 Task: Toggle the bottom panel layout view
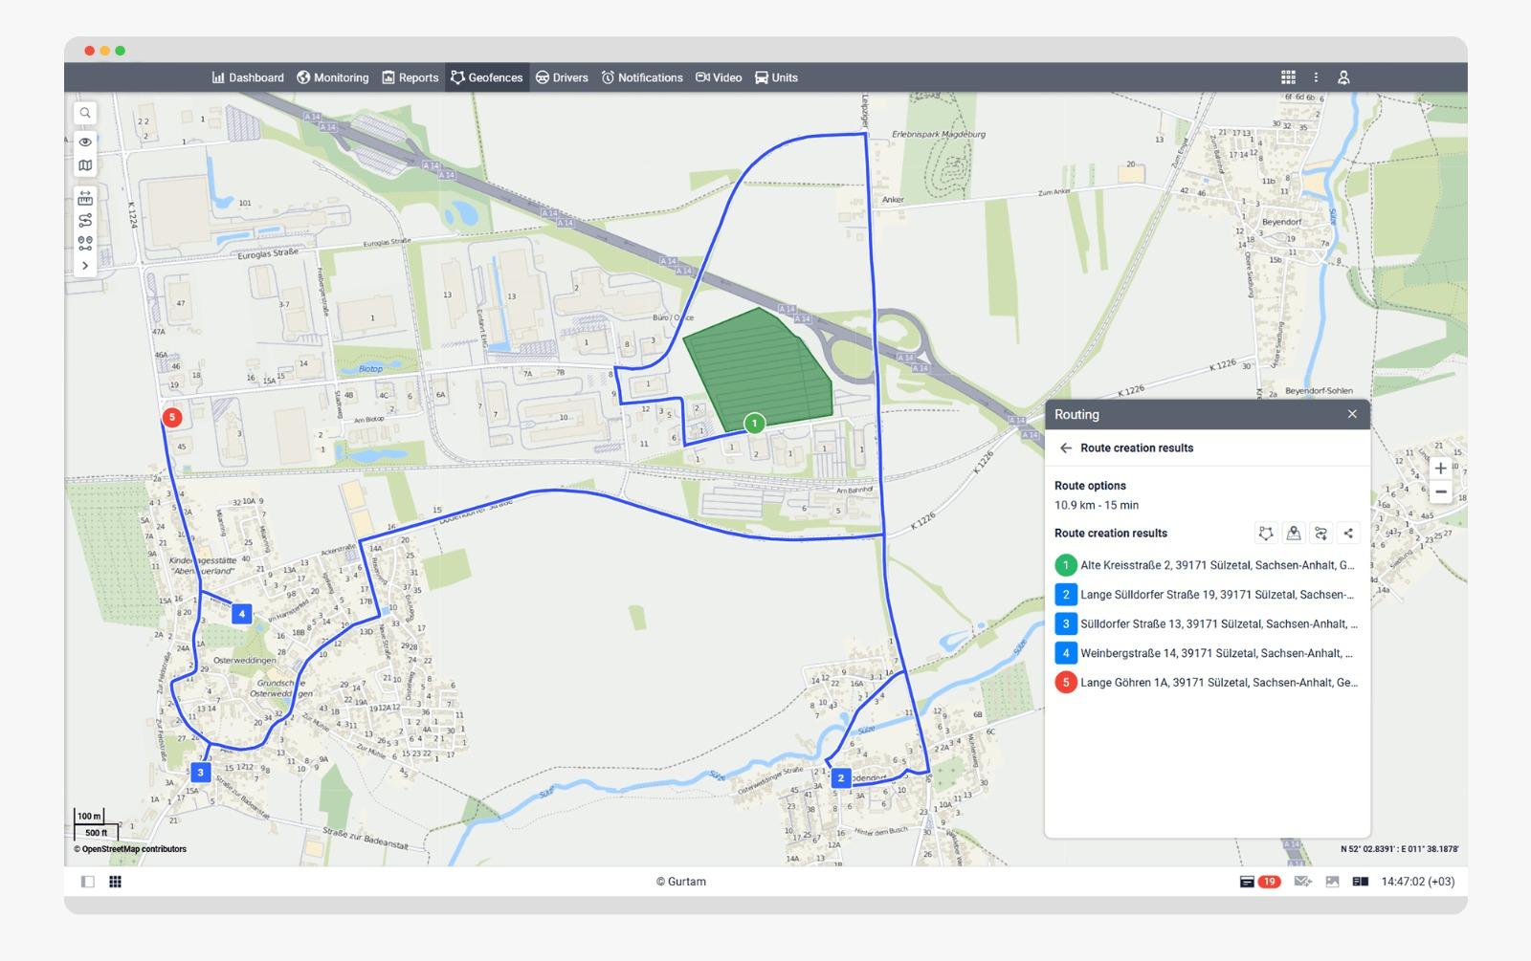pos(115,882)
